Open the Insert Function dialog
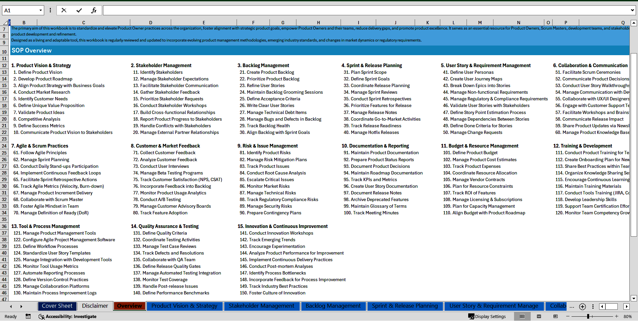Viewport: 638px width, 321px height. pyautogui.click(x=94, y=10)
